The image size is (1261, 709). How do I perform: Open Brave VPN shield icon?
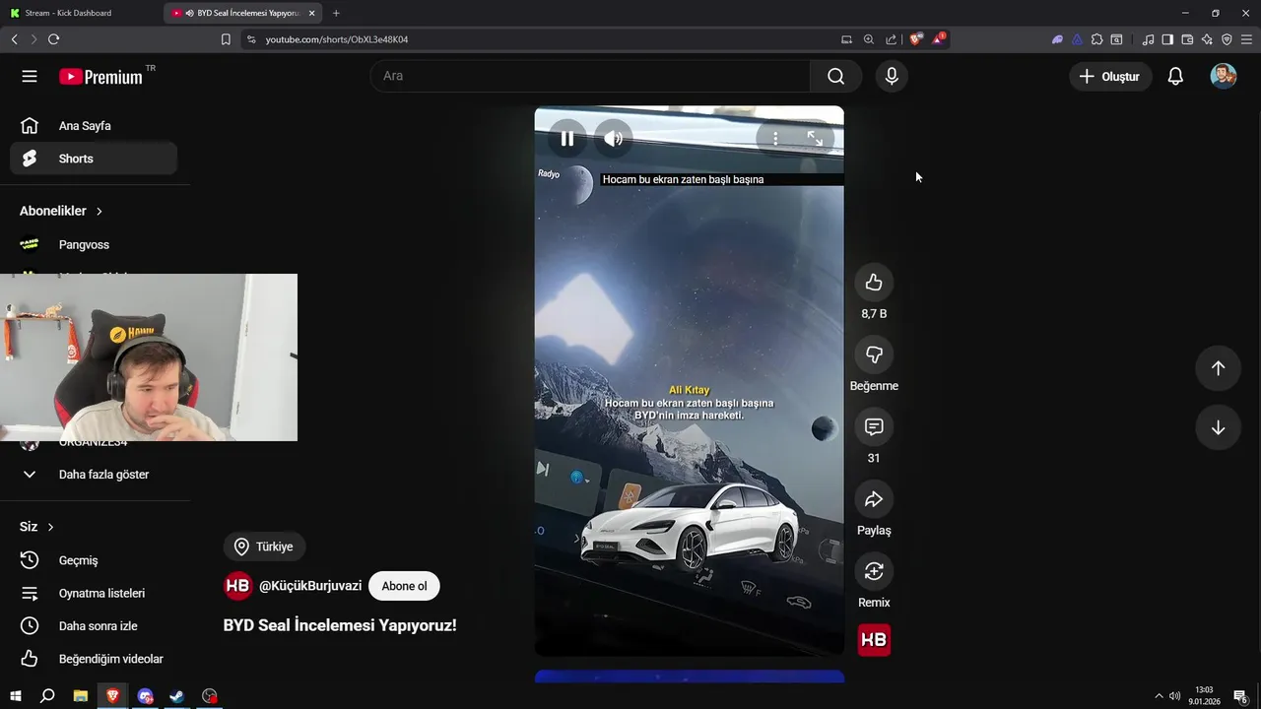pyautogui.click(x=1227, y=39)
